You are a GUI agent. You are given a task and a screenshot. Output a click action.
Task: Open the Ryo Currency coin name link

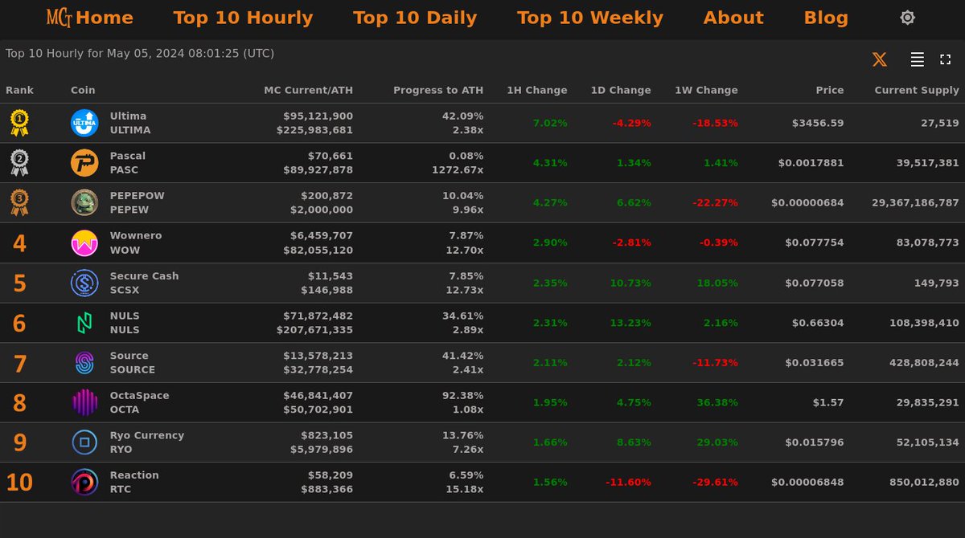click(147, 435)
